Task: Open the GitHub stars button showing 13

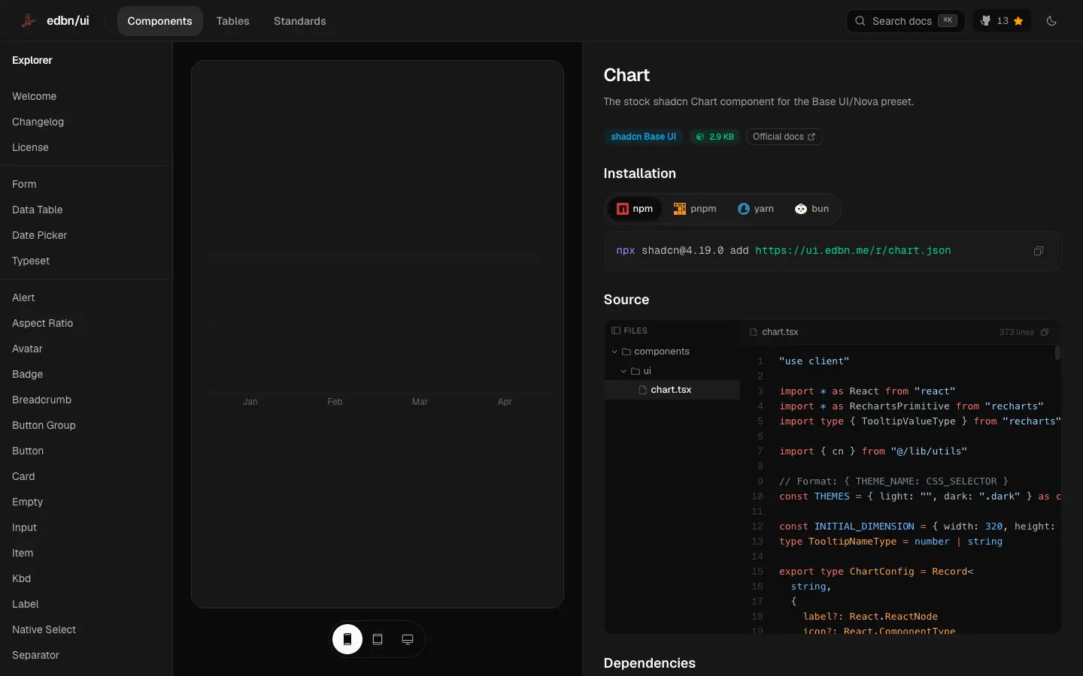Action: click(1002, 21)
